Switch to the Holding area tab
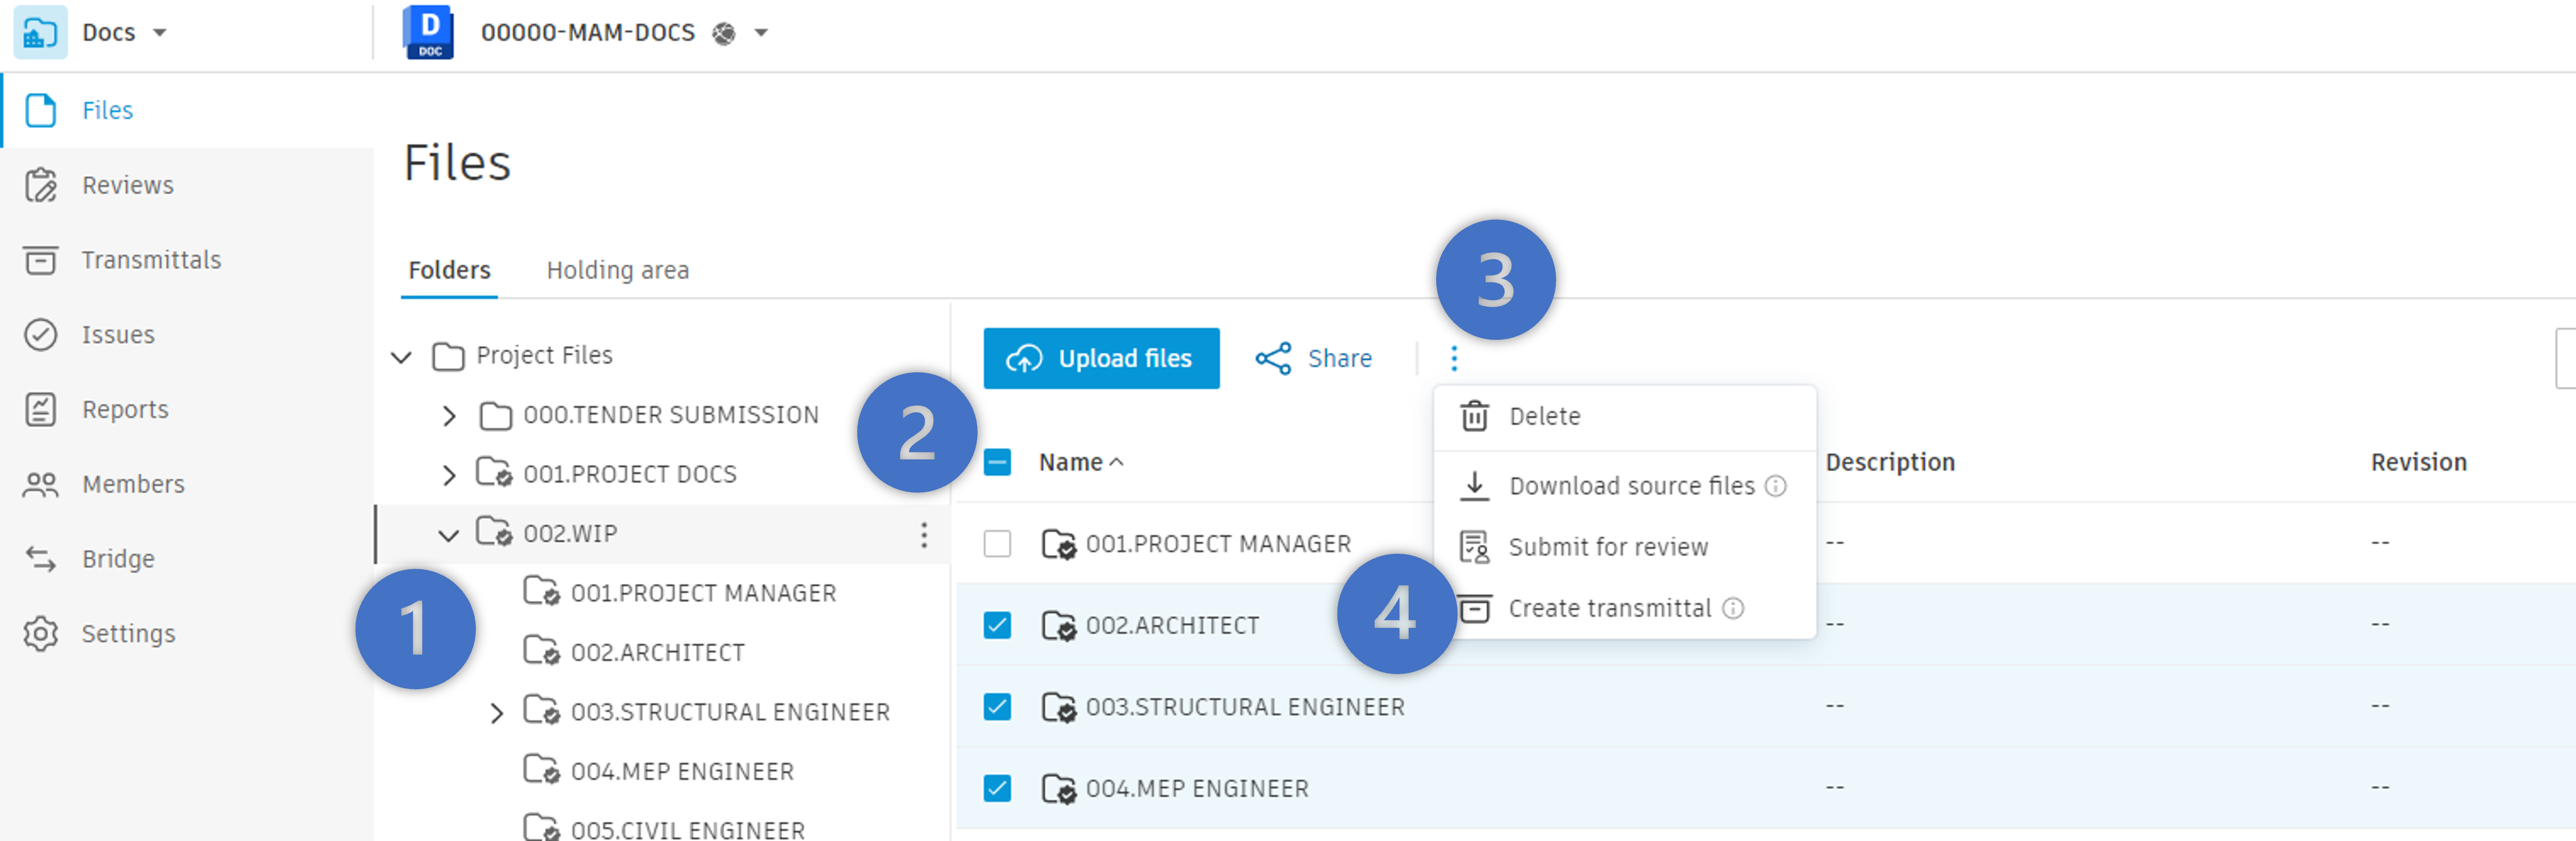The image size is (2576, 841). coord(617,270)
